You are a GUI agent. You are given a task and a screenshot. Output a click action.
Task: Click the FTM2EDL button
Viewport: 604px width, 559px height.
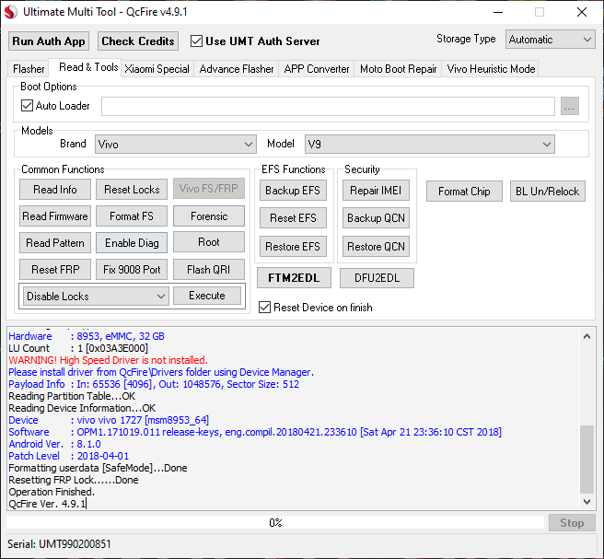tap(294, 278)
